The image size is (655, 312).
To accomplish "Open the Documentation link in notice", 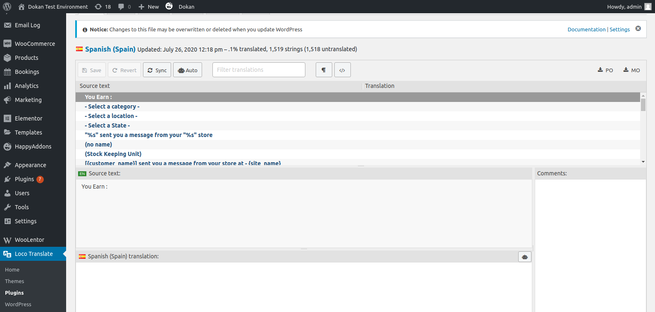I will pos(586,30).
